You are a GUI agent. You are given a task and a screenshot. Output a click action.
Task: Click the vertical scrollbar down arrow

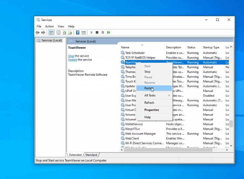(x=231, y=146)
